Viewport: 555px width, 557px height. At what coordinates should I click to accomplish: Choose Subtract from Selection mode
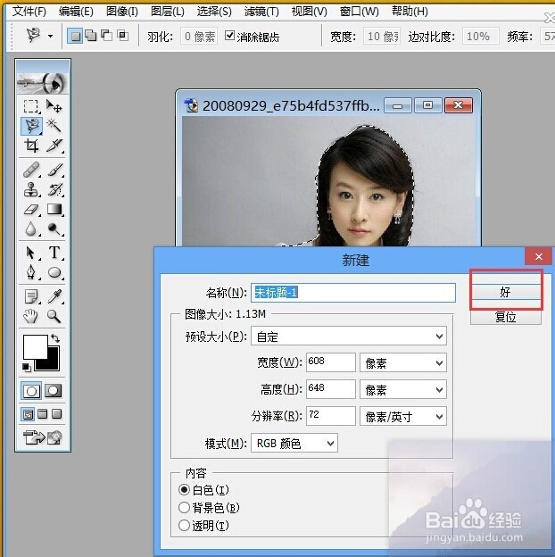pyautogui.click(x=107, y=36)
